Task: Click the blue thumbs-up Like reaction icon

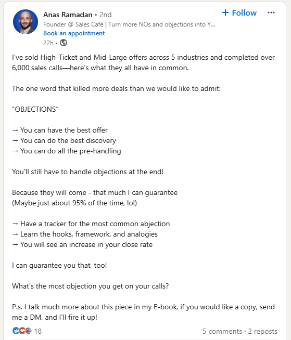Action: click(16, 331)
